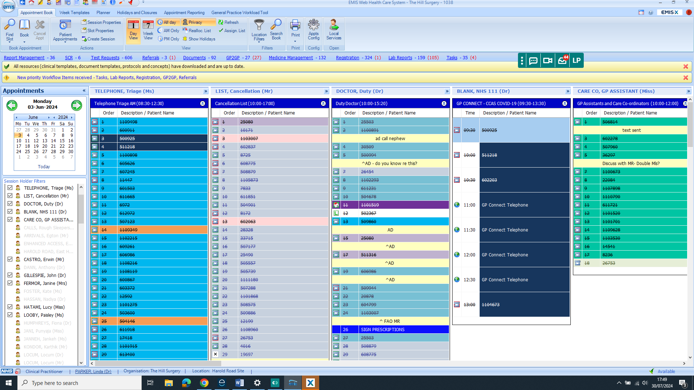The image size is (694, 390).
Task: Uncheck CASTRO, Erwin (Mr) filter
Action: (10, 259)
